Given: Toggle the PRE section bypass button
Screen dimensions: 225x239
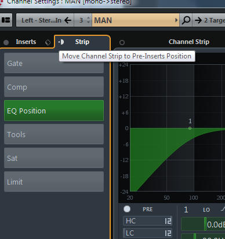Looking at the screenshot, I should coord(127,209).
